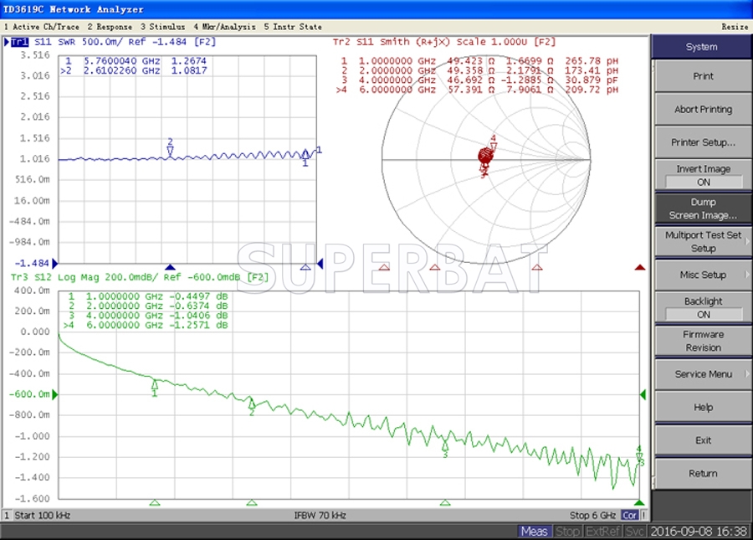Click filled blue marker triangle below SWR plot
The height and width of the screenshot is (540, 753).
[x=171, y=266]
